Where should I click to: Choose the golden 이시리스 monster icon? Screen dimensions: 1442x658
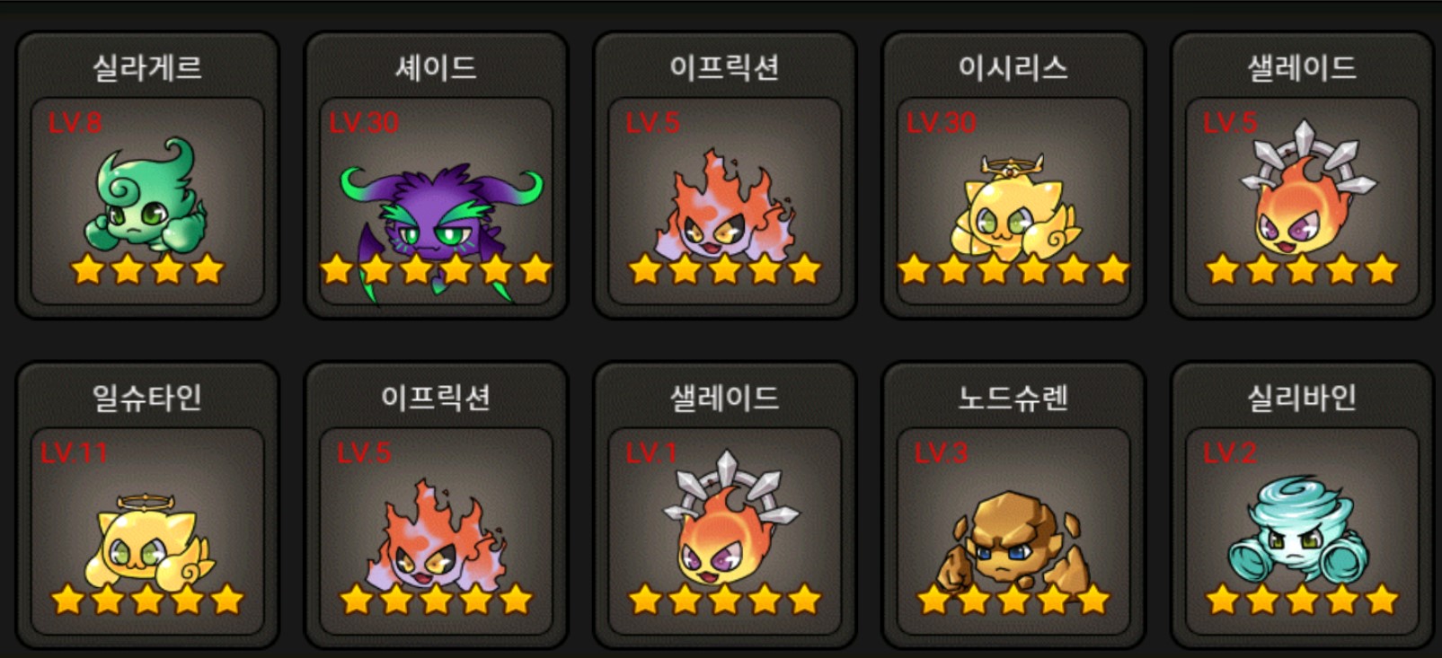1013,206
